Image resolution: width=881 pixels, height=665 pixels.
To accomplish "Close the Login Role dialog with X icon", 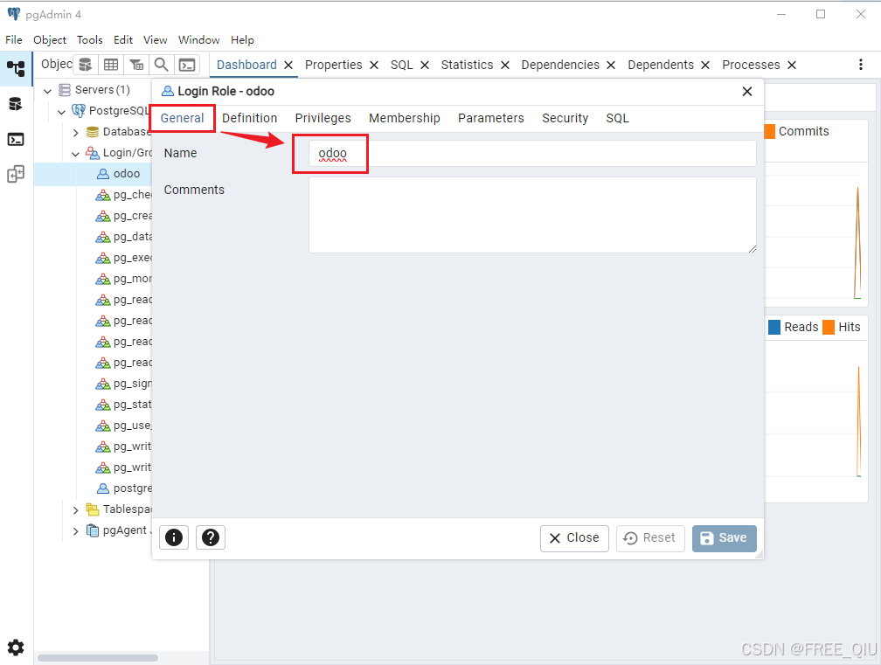I will click(x=747, y=92).
